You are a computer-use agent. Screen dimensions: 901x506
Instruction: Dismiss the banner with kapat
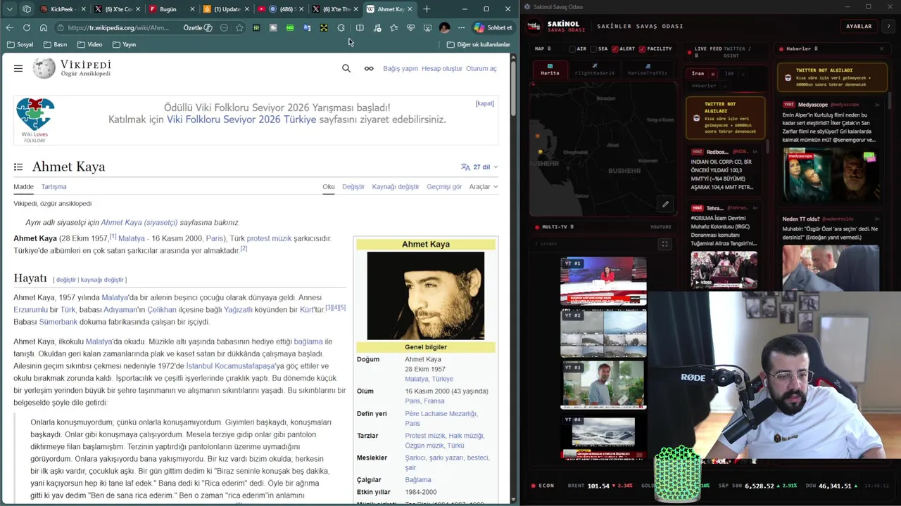(485, 103)
